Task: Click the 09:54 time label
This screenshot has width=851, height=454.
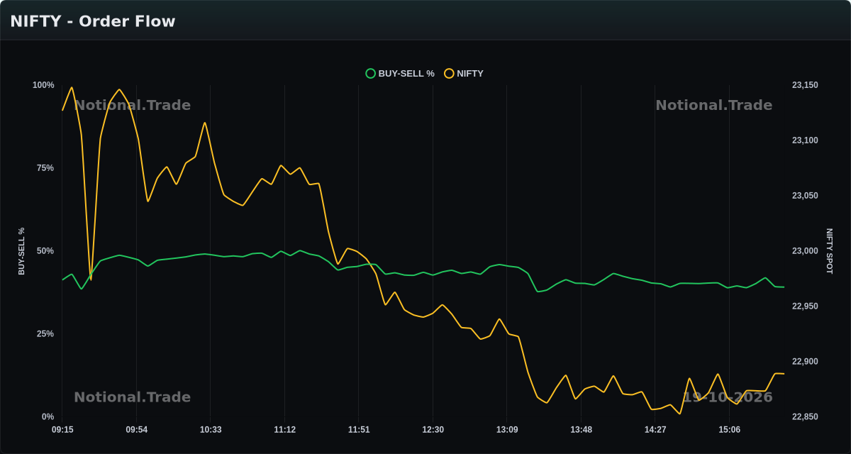Action: point(137,430)
